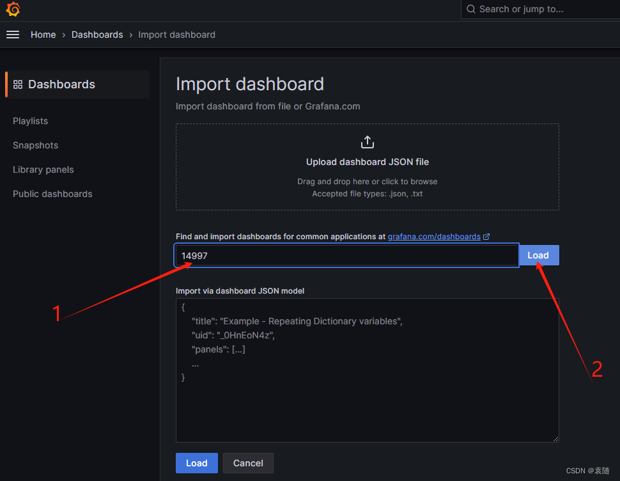The height and width of the screenshot is (481, 620).
Task: Click the drag-and-drop upload area
Action: pos(368,166)
